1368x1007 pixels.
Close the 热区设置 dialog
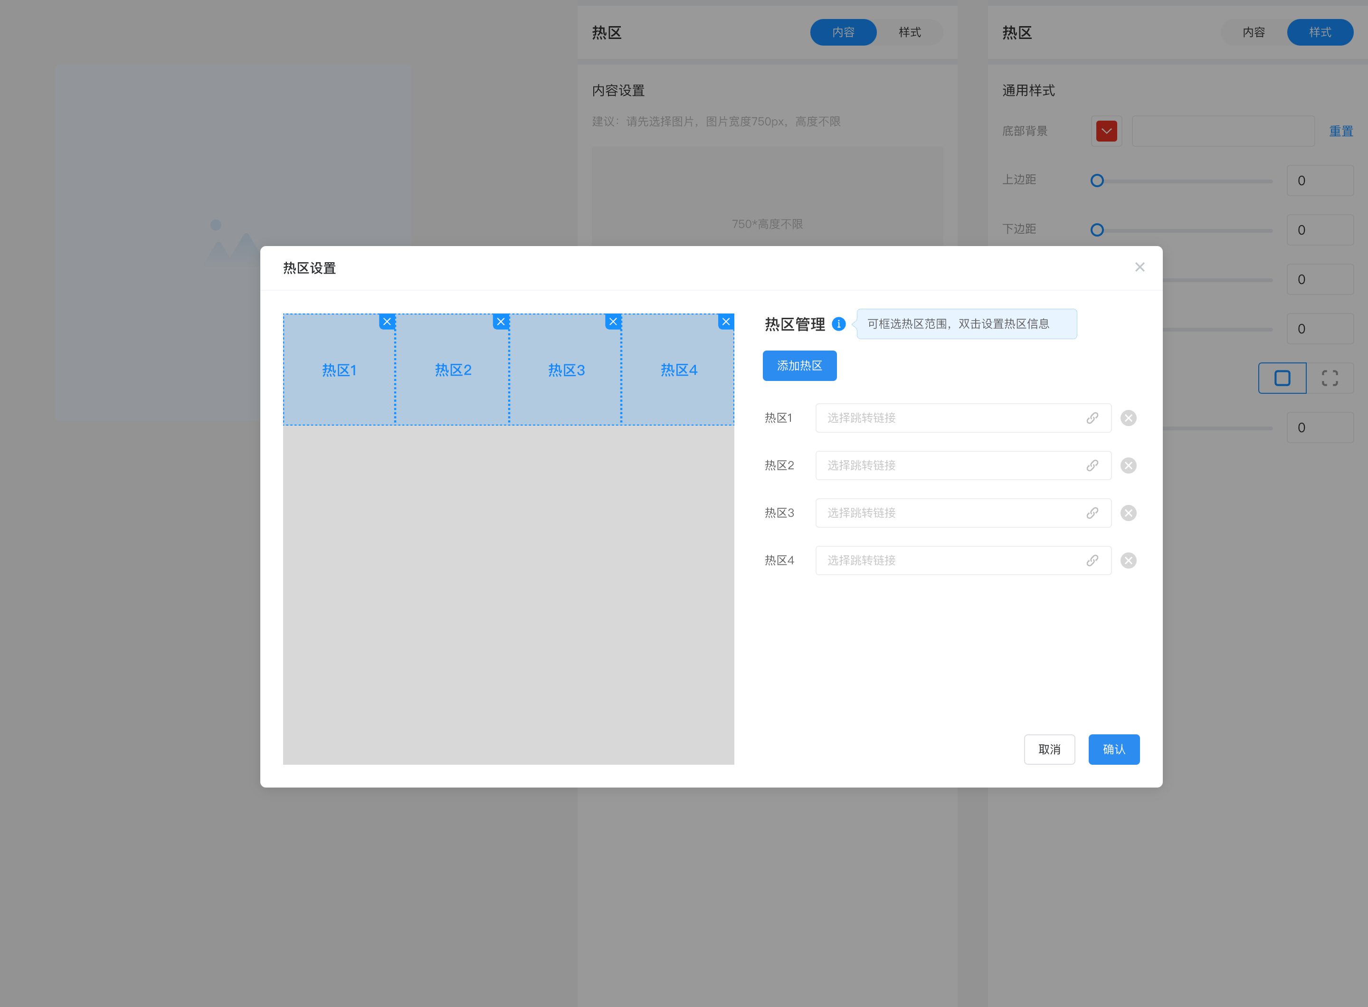point(1140,267)
